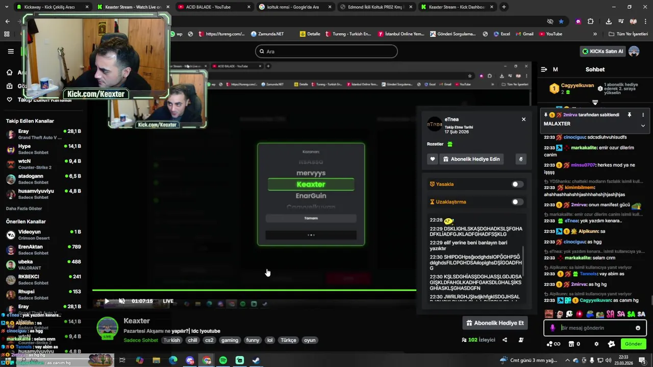The height and width of the screenshot is (367, 653).
Task: Open Steam from the taskbar
Action: pos(257,360)
